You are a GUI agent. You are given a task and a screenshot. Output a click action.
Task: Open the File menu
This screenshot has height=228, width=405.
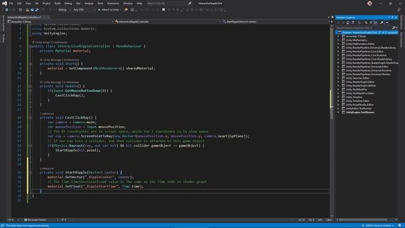[x=11, y=3]
